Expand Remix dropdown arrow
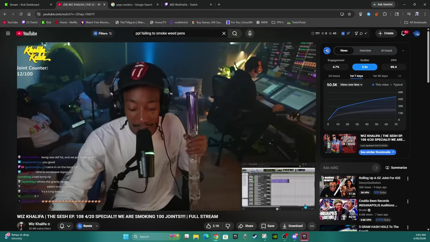The image size is (430, 242). (97, 226)
